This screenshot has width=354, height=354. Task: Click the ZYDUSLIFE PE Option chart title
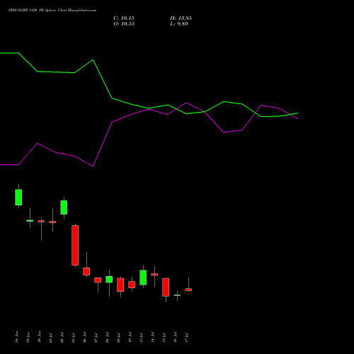pos(52,10)
